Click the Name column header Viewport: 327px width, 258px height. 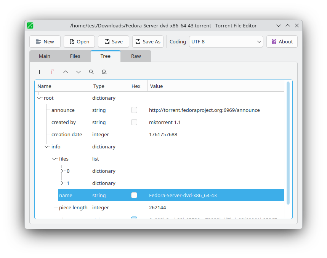[x=63, y=86]
